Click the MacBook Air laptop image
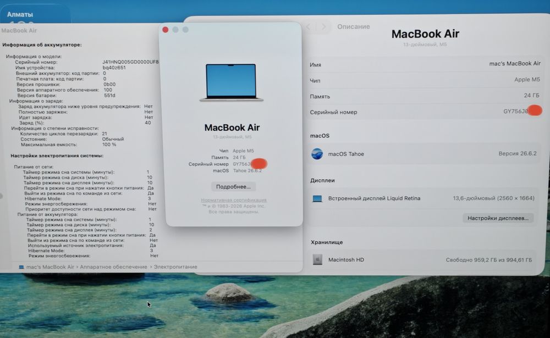Screen dimensions: 550x338 pyautogui.click(x=231, y=83)
